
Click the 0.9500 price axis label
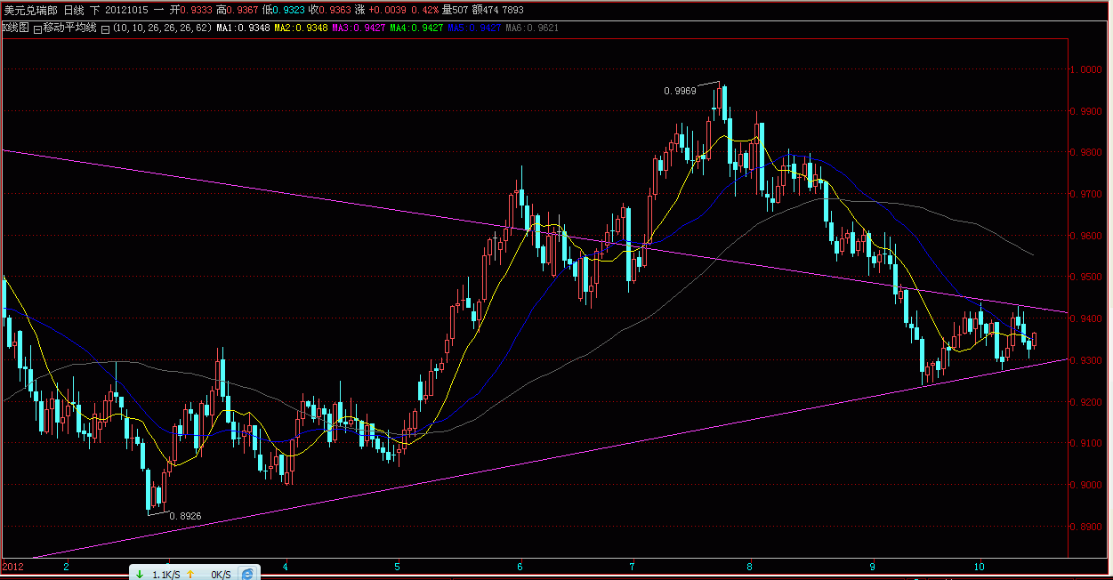tap(1086, 278)
